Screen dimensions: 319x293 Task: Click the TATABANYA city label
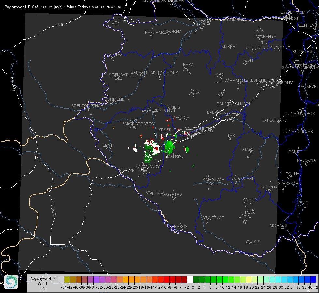pyautogui.click(x=265, y=36)
